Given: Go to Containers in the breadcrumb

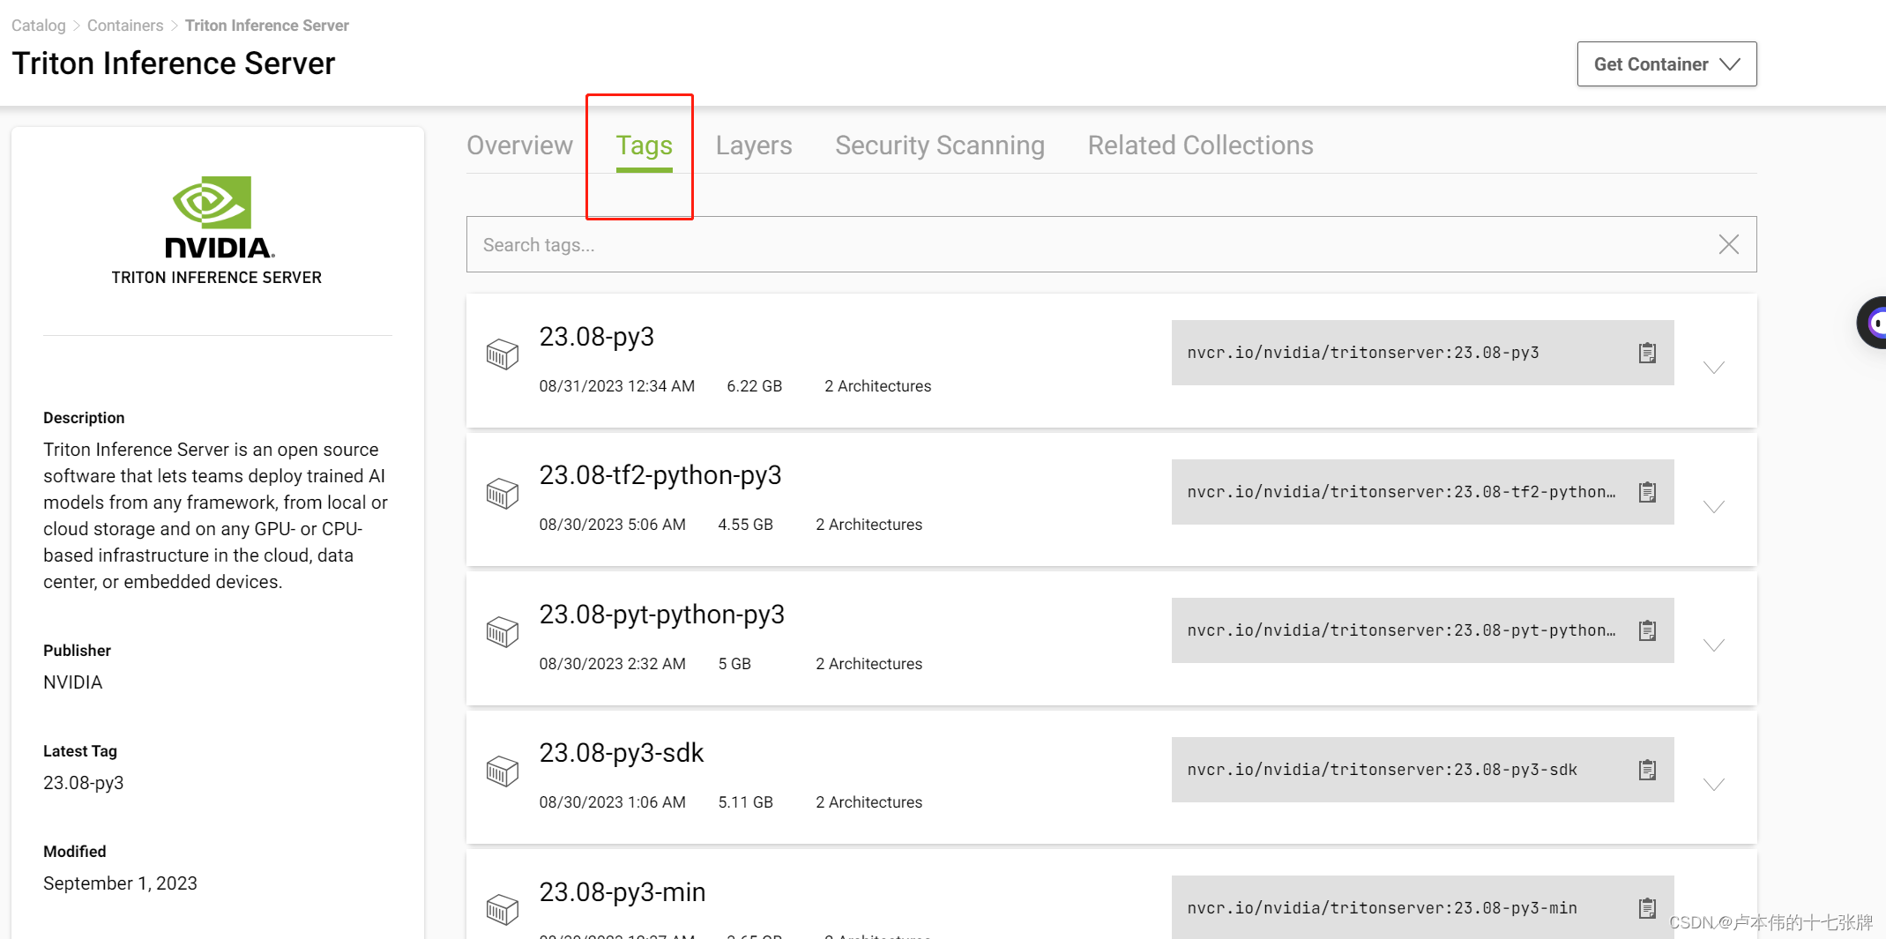Looking at the screenshot, I should 125,26.
